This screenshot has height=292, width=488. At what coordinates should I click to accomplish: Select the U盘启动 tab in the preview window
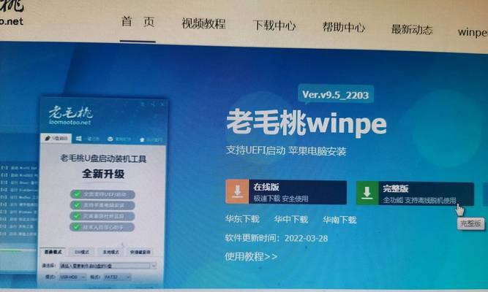(56, 138)
